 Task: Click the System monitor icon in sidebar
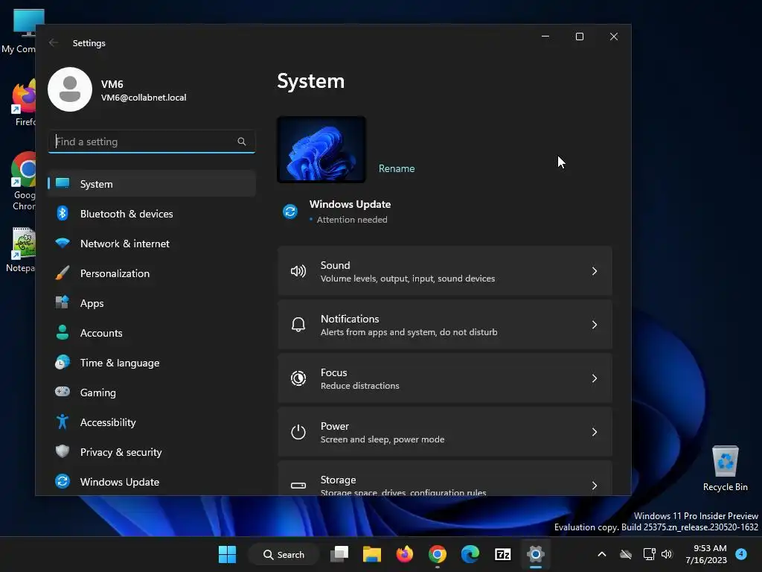pyautogui.click(x=63, y=183)
